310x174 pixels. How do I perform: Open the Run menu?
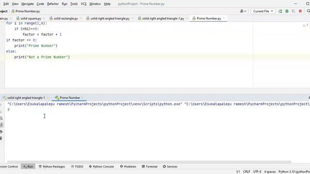pos(64,4)
